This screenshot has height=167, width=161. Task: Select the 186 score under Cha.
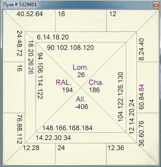click(x=94, y=90)
